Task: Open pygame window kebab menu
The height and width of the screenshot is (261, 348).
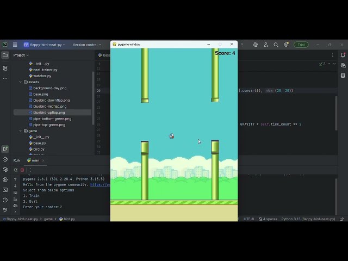Action: pyautogui.click(x=242, y=45)
